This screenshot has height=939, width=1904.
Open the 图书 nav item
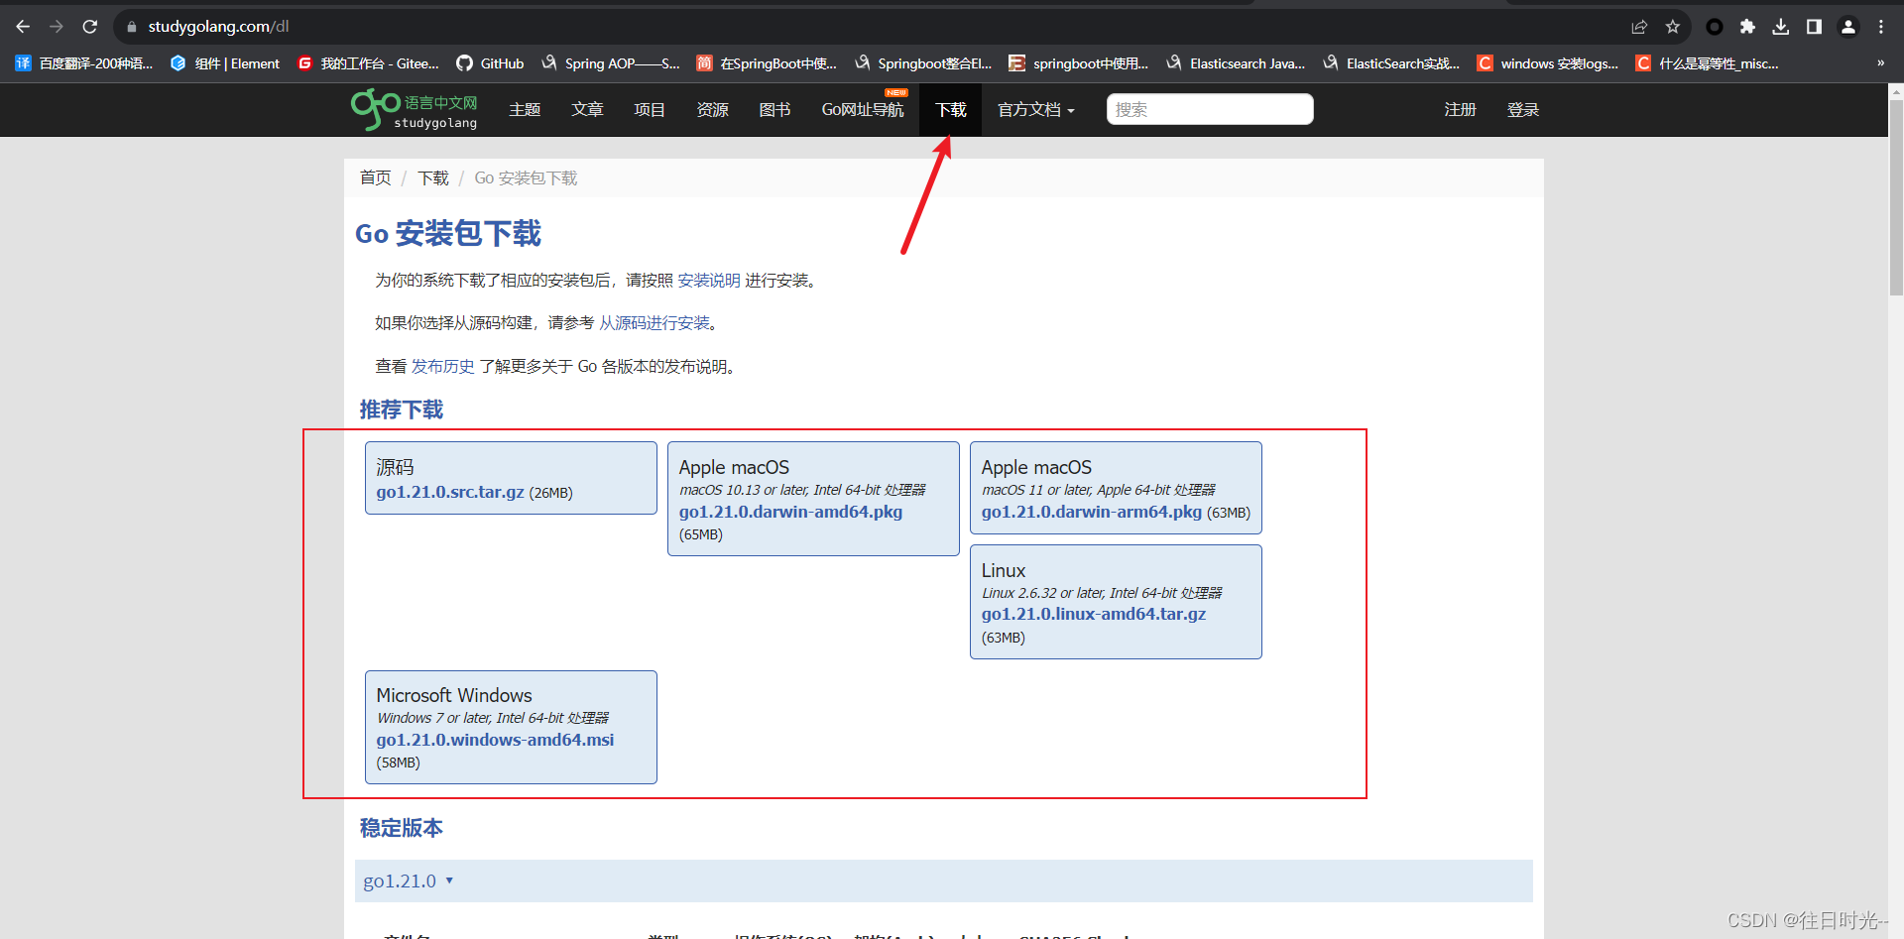[774, 110]
